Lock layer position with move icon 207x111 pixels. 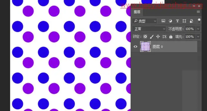pos(158,37)
